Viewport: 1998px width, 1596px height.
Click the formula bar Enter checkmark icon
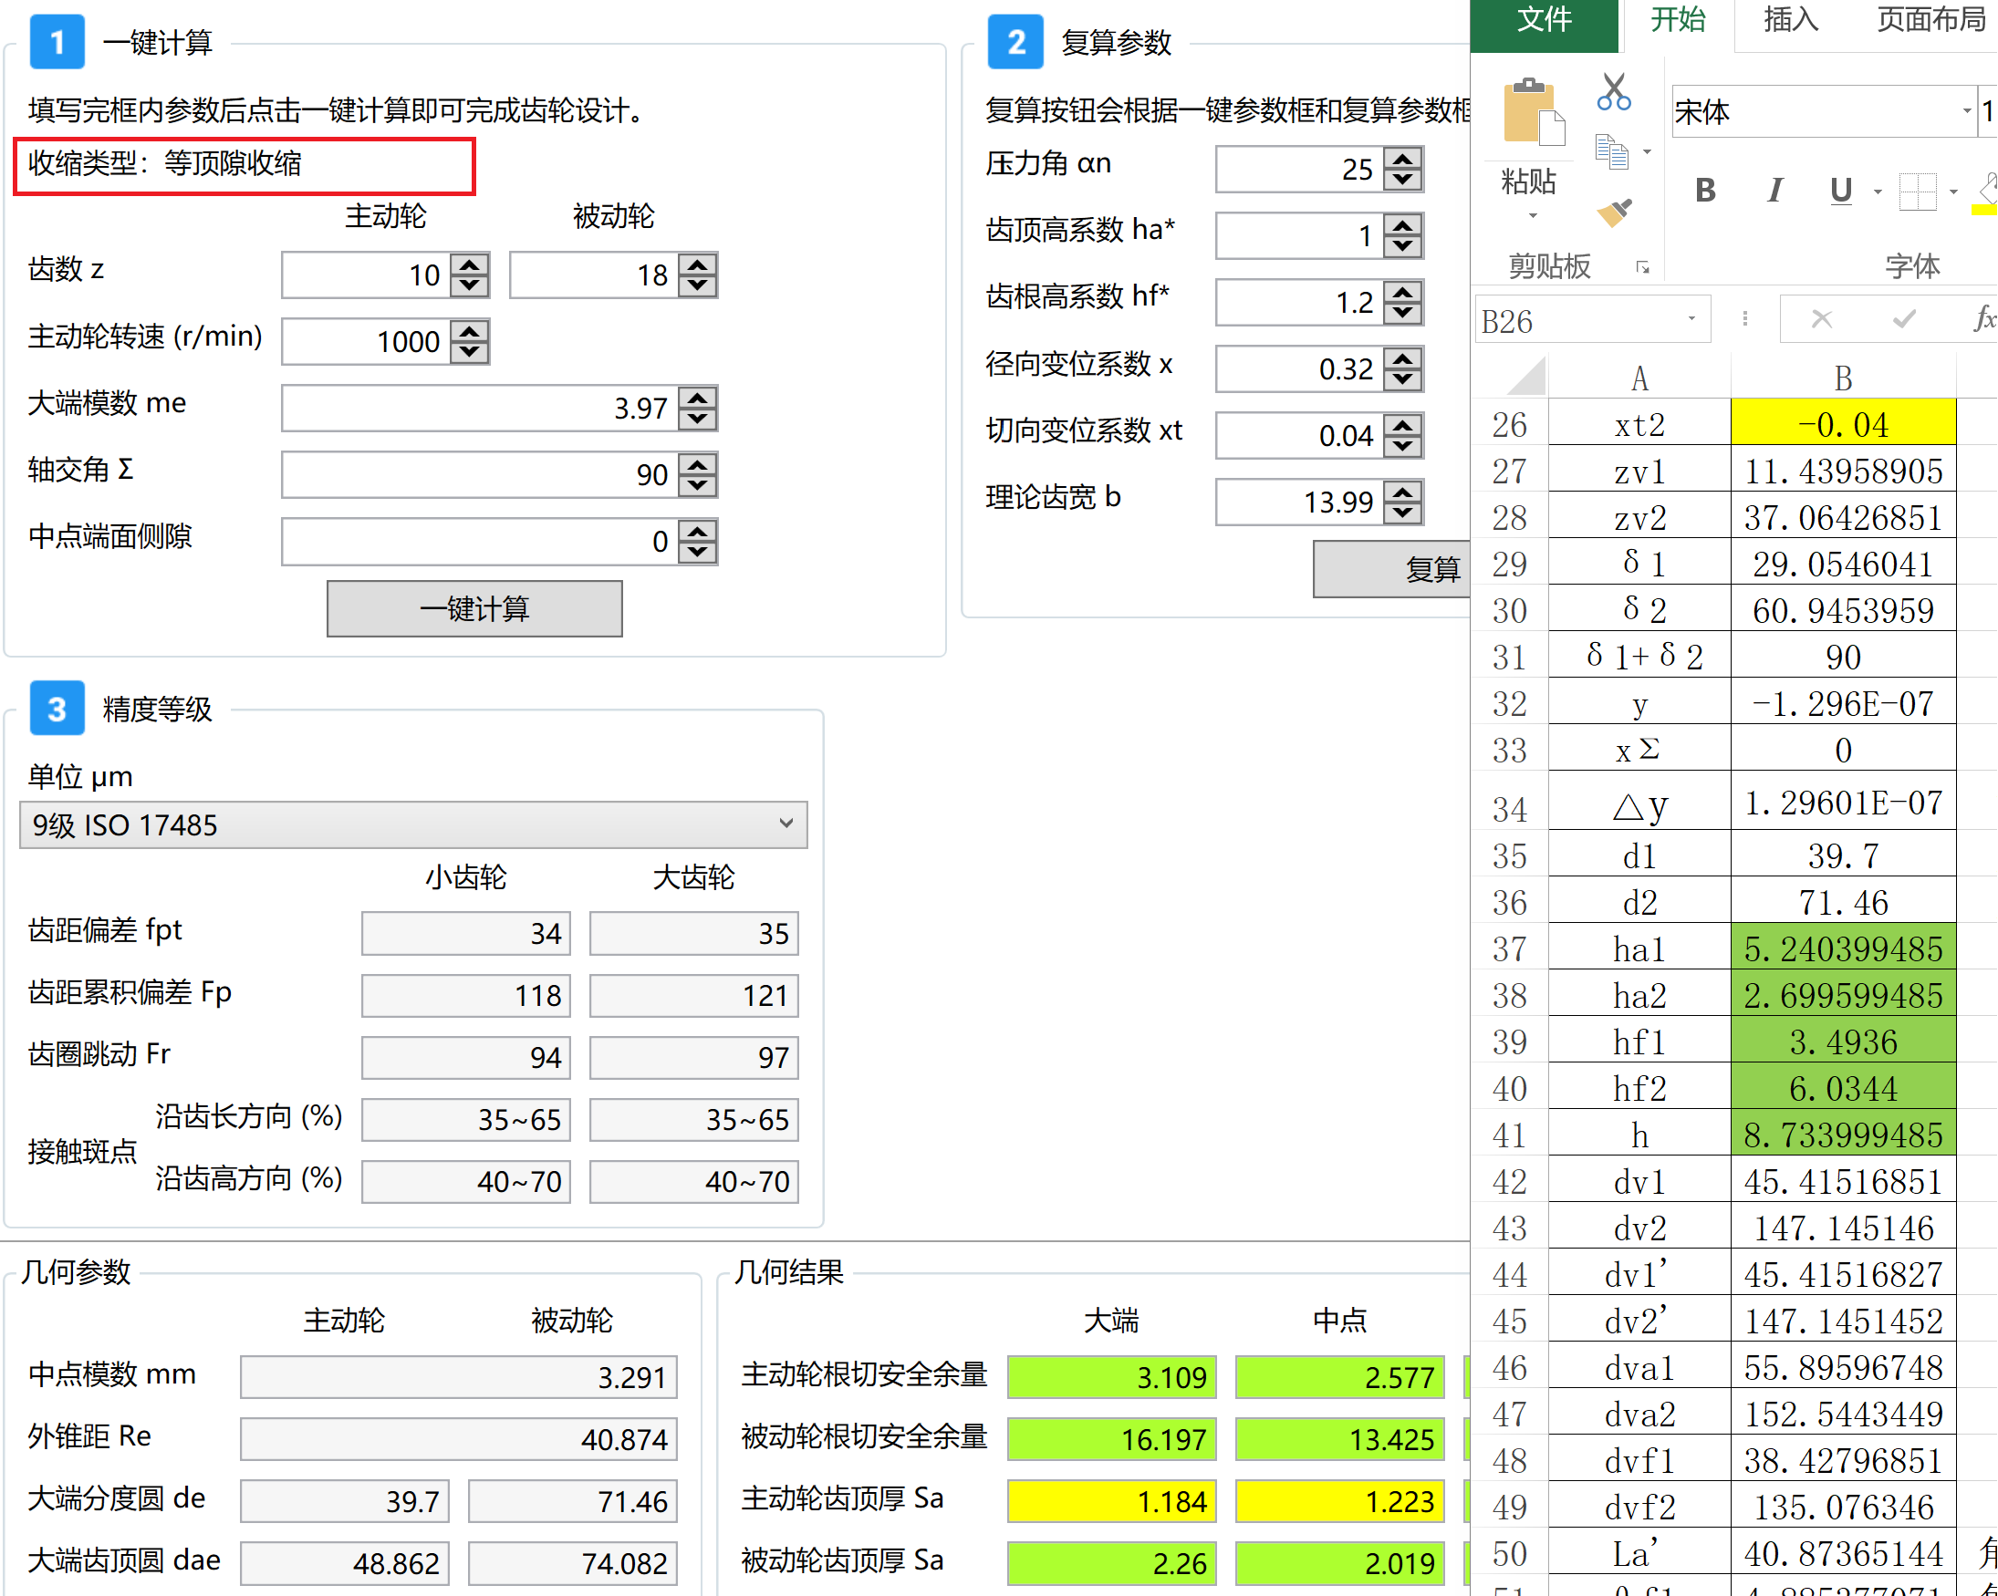click(x=1904, y=319)
